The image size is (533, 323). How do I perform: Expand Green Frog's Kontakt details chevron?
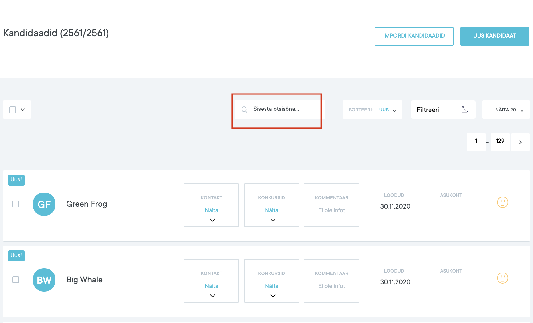212,220
